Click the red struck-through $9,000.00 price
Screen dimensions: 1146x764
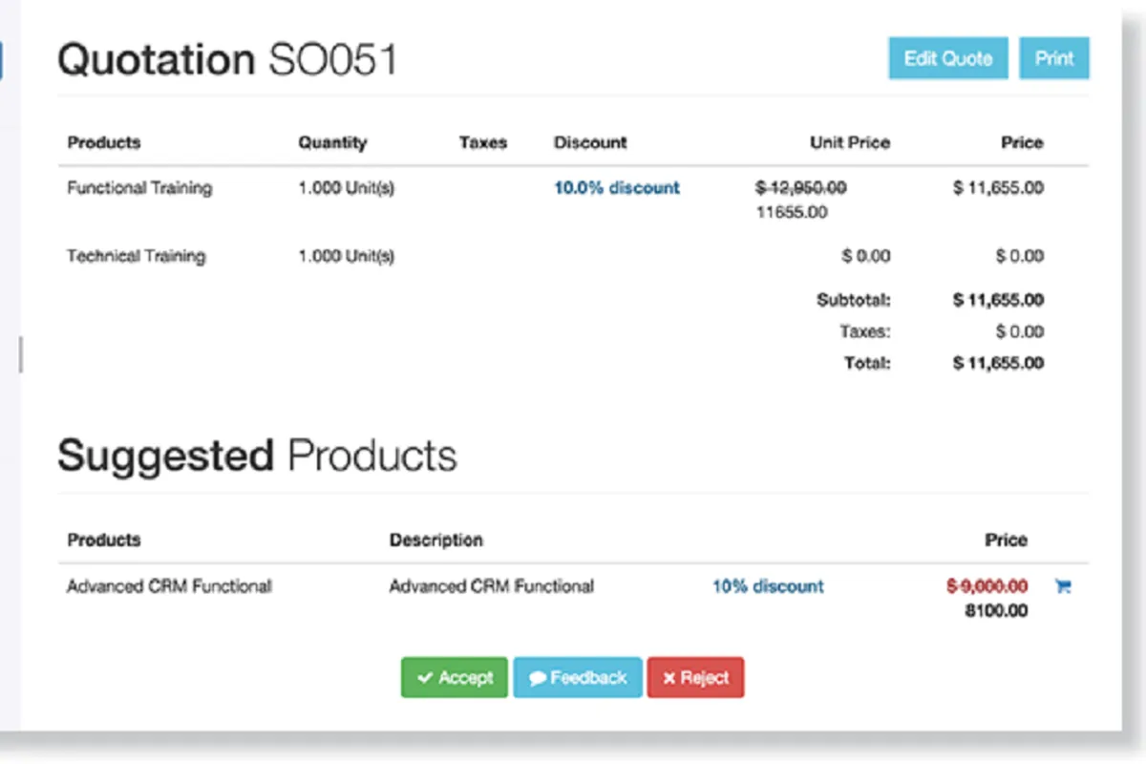click(987, 585)
